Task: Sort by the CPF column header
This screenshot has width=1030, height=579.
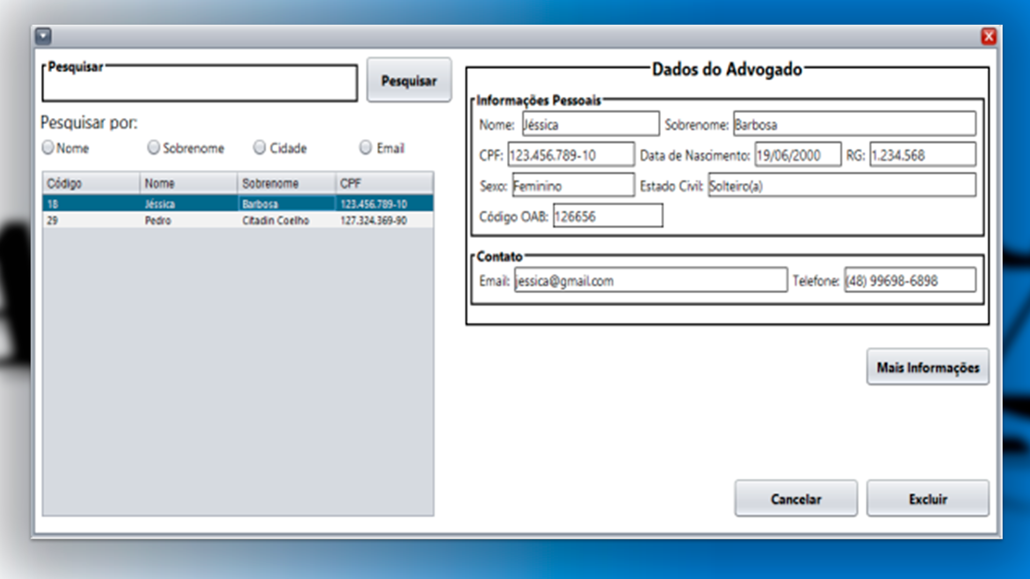Action: 384,183
